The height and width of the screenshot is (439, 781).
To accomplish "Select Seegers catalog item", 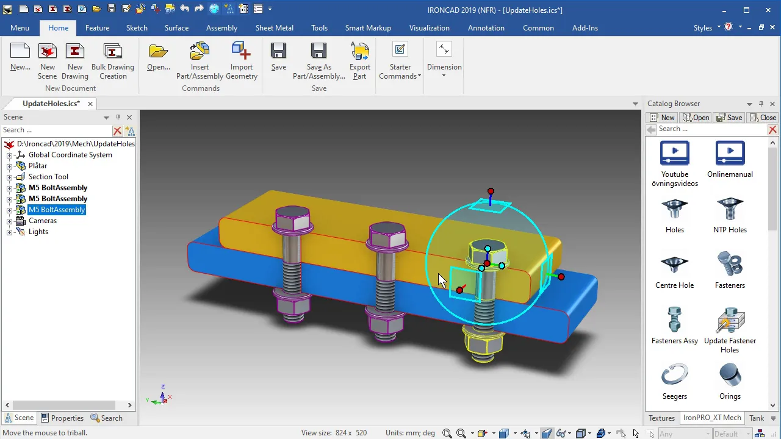I will (675, 382).
